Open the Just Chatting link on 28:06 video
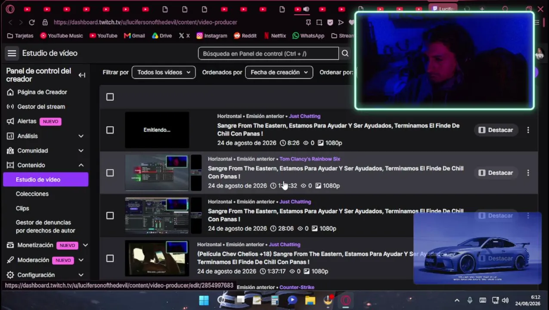The height and width of the screenshot is (310, 549). 295,201
